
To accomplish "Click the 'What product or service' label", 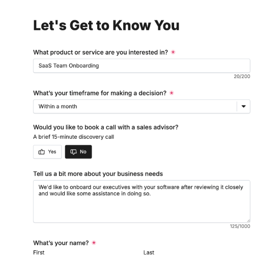I will click(100, 52).
